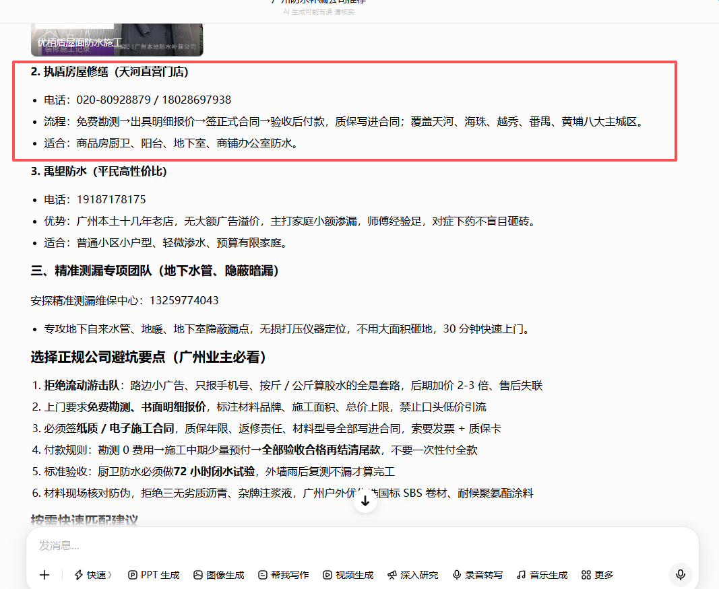
Task: Click heading 选择正规公司避坑要点
Action: point(148,357)
